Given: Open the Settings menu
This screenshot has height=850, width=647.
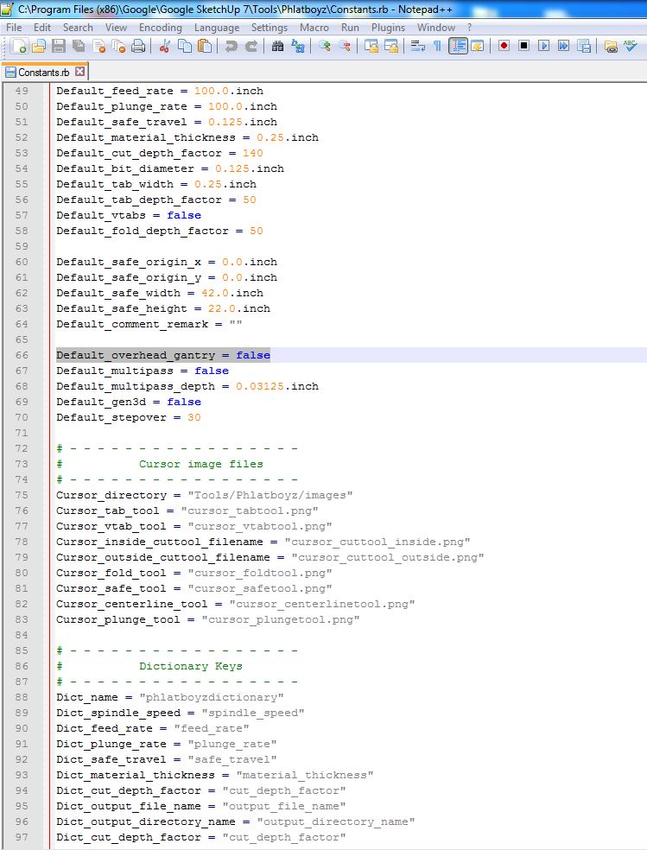Looking at the screenshot, I should pos(270,28).
